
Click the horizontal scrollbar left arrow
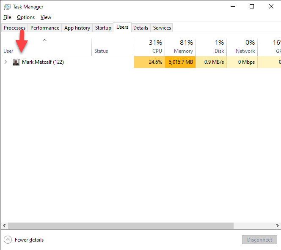point(4,226)
